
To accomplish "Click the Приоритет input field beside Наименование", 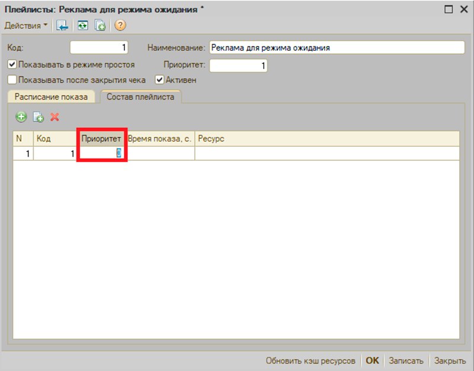I will [238, 66].
